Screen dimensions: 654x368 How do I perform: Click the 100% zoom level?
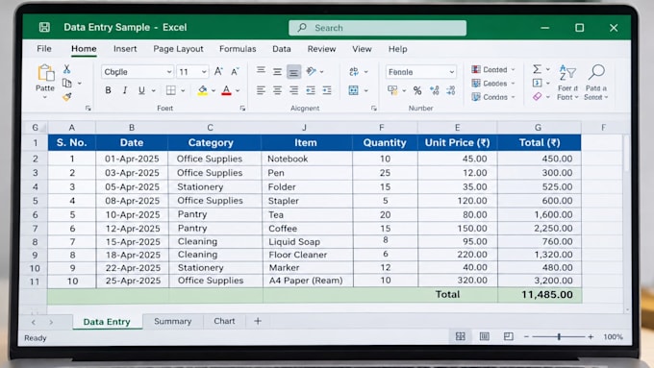click(613, 336)
